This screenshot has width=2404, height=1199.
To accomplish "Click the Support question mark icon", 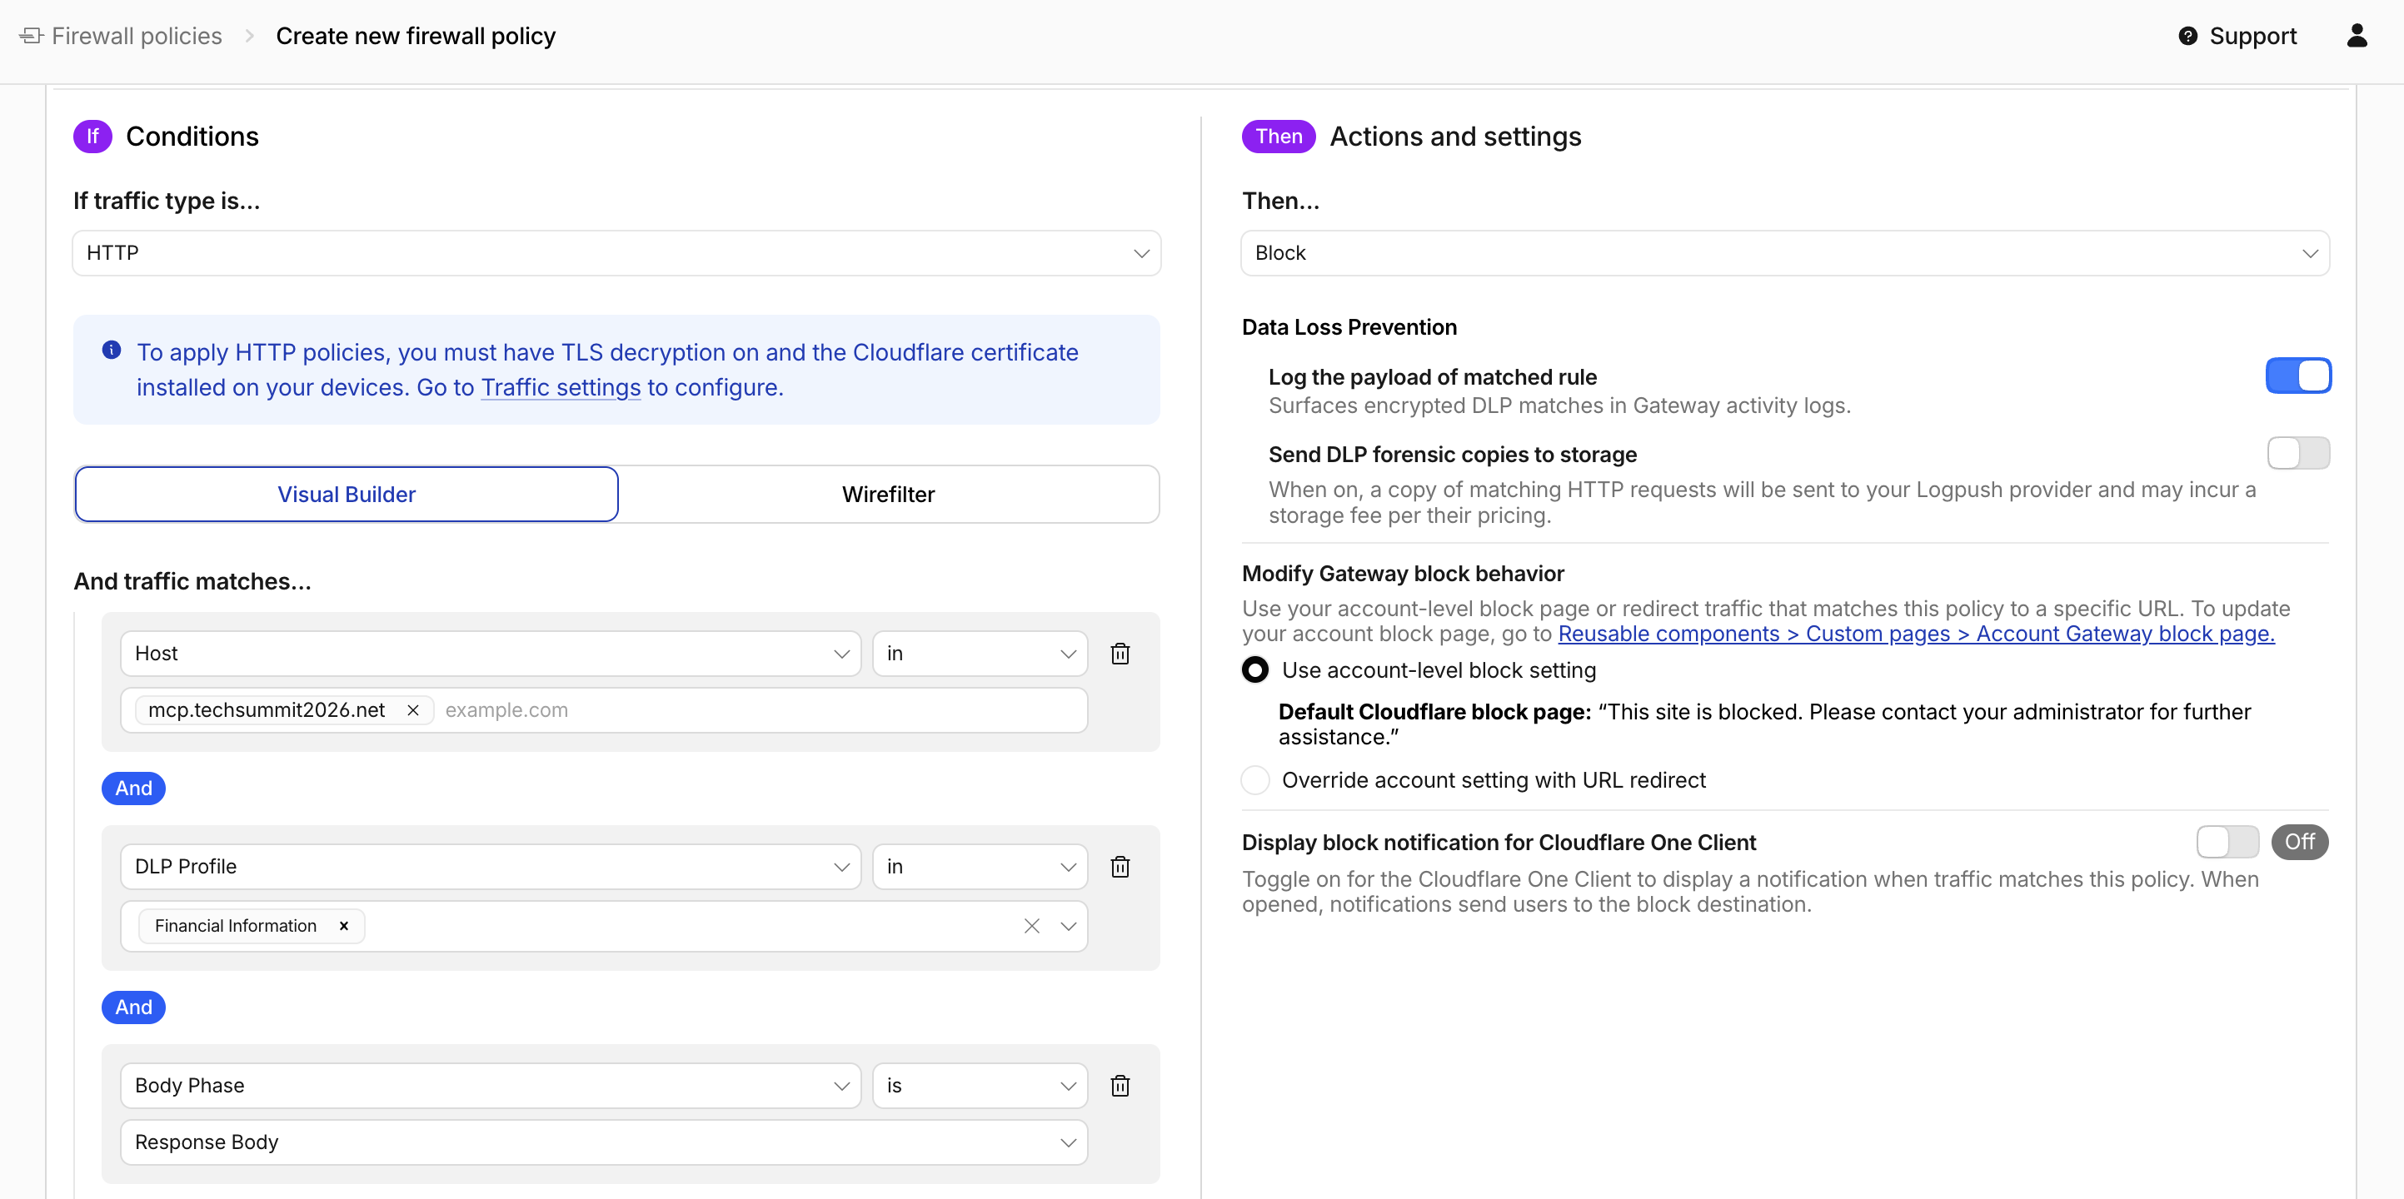I will [x=2187, y=36].
